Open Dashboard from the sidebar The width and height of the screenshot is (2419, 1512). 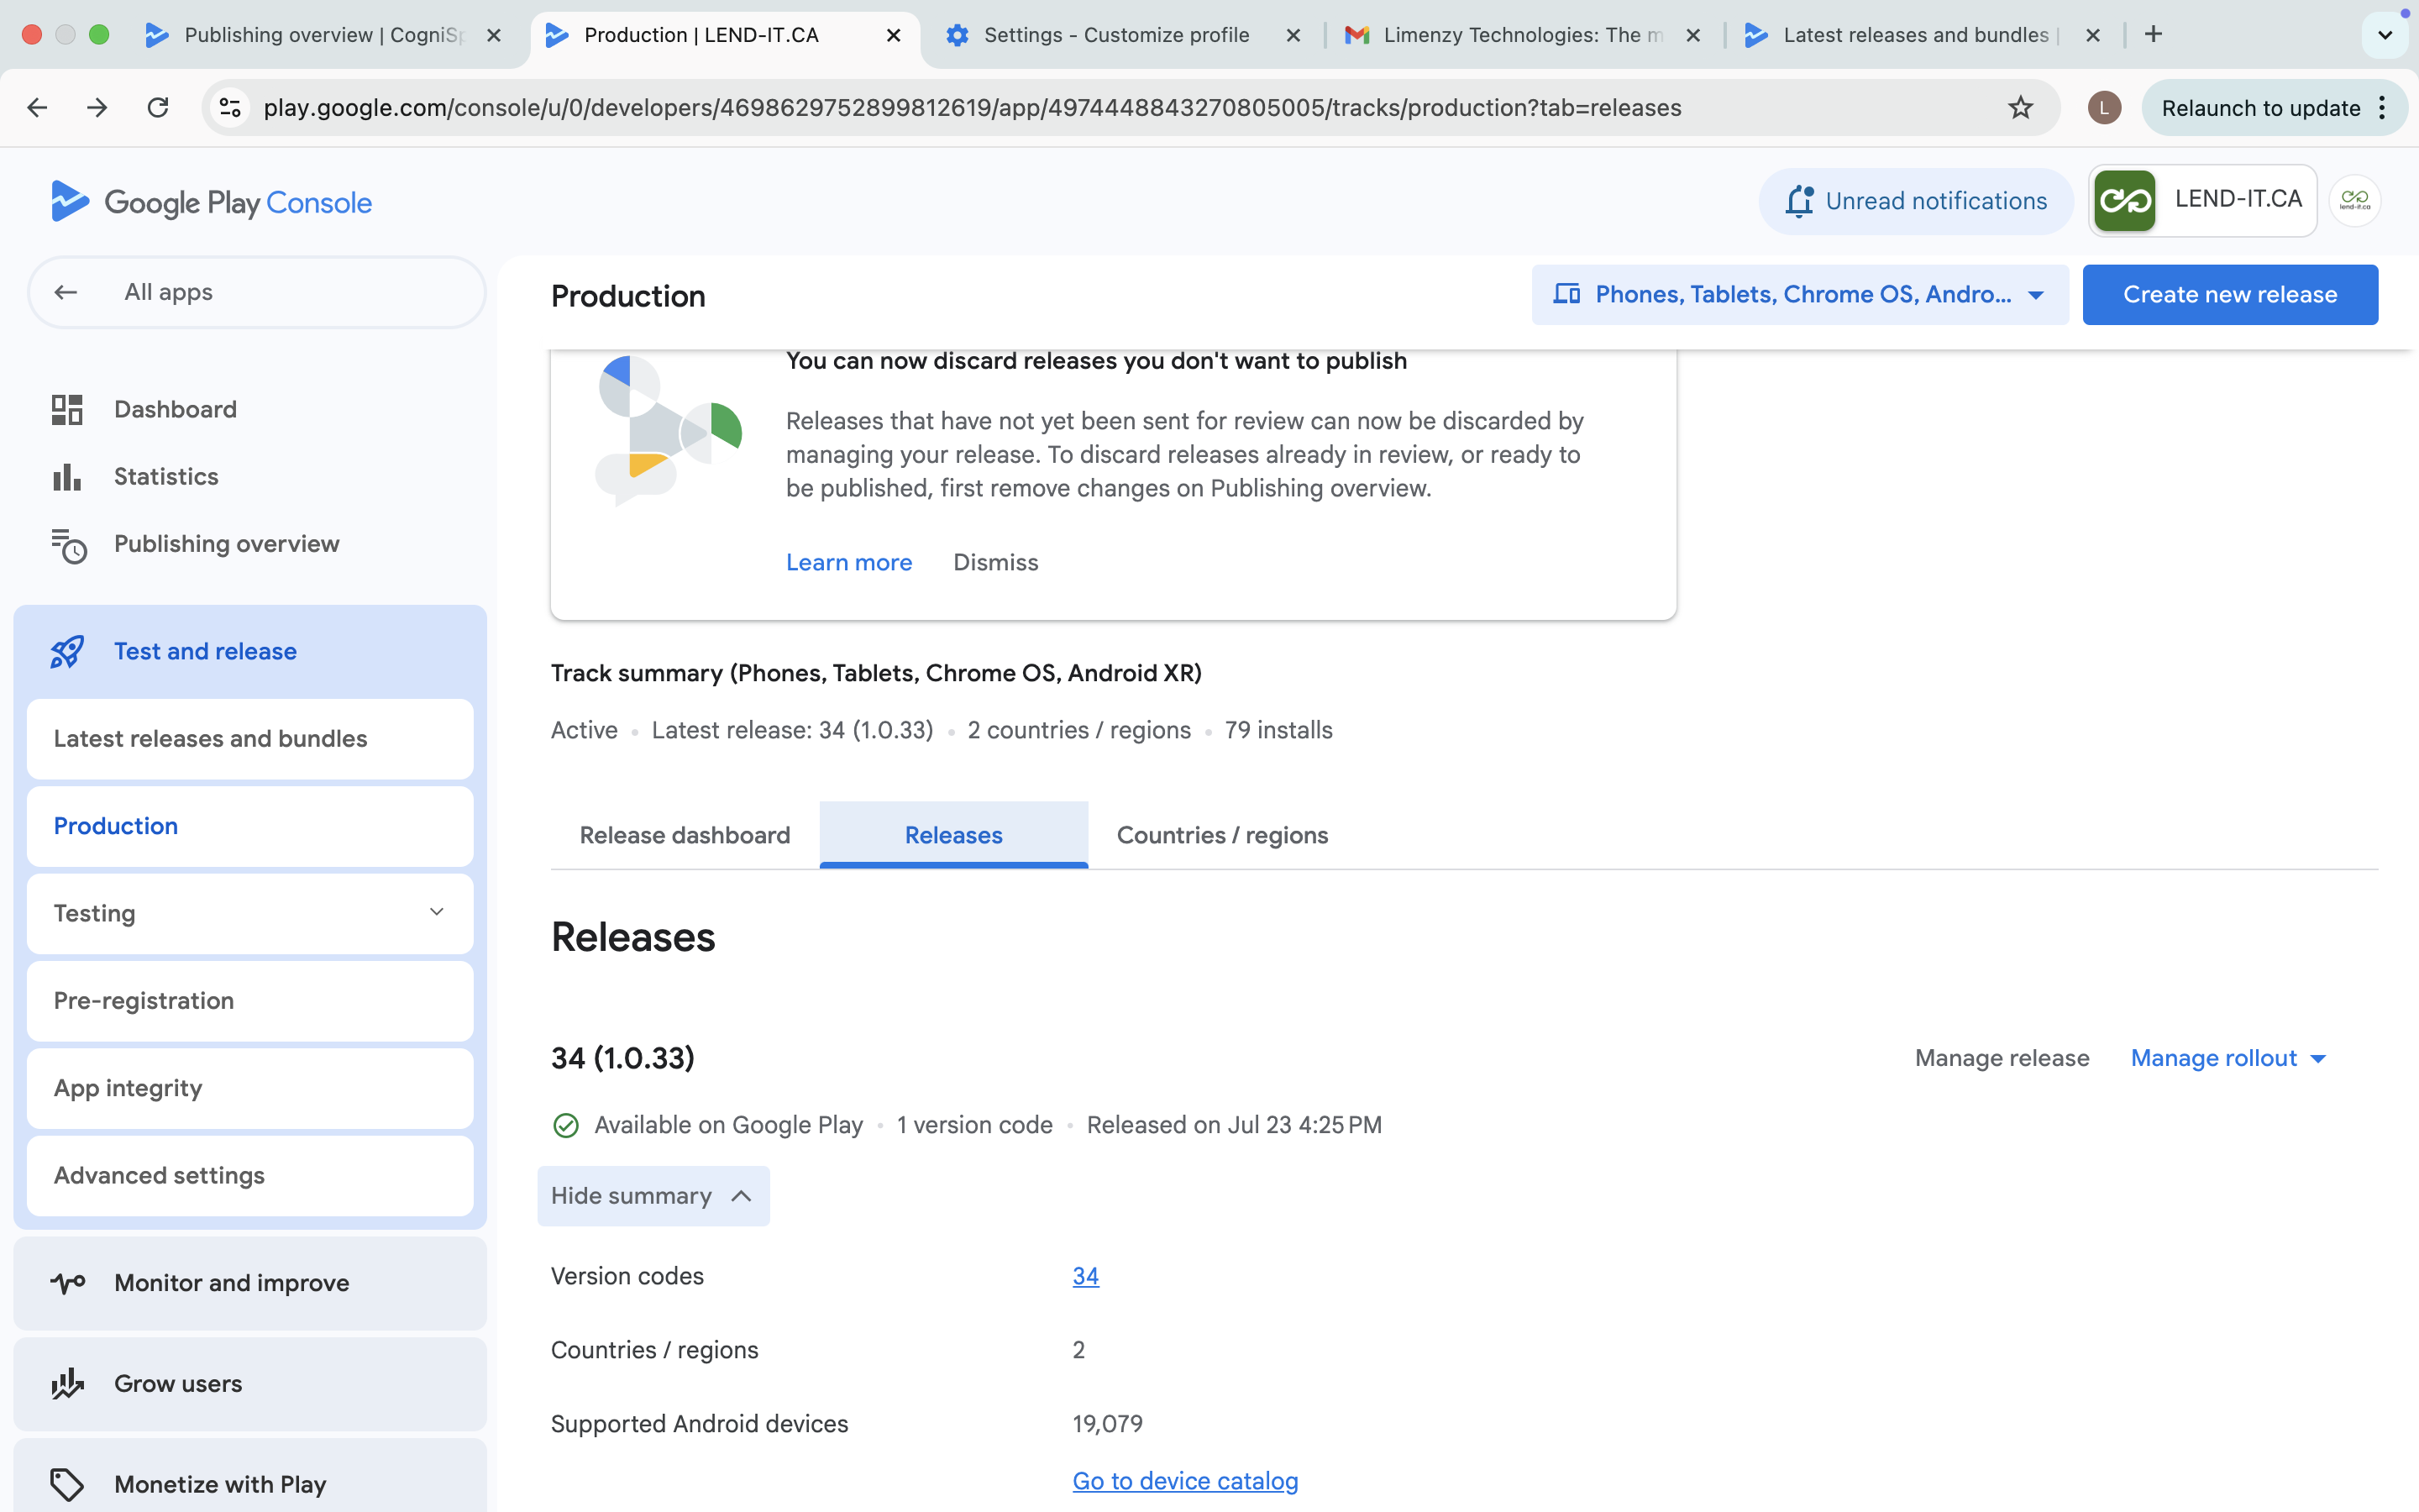(175, 409)
